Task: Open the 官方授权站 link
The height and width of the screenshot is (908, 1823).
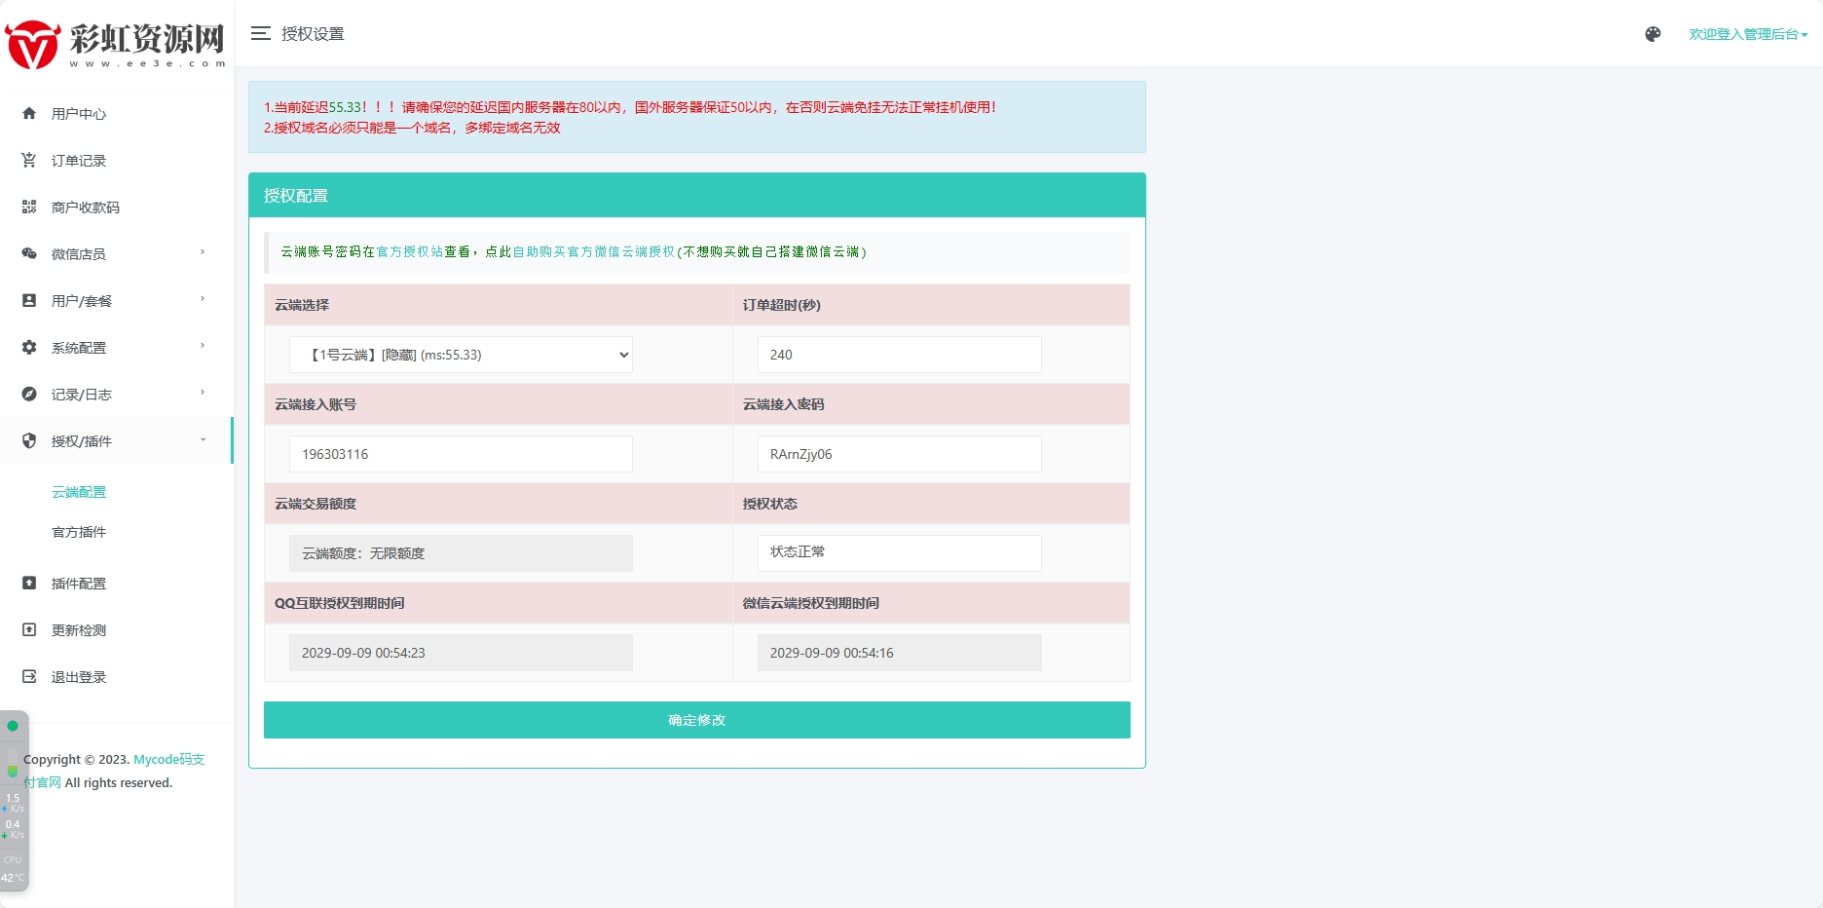Action: coord(409,251)
